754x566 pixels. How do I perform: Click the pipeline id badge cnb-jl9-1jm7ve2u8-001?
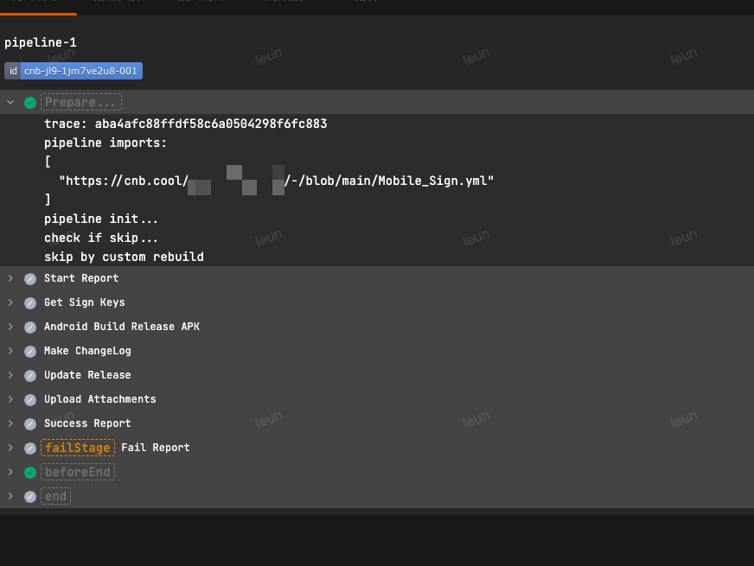(80, 71)
